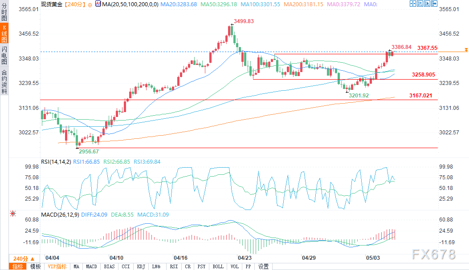Click the chart image icon before MA(20,50,100,200,0,0)
Image resolution: width=469 pixels, height=270 pixels.
[x=97, y=4]
